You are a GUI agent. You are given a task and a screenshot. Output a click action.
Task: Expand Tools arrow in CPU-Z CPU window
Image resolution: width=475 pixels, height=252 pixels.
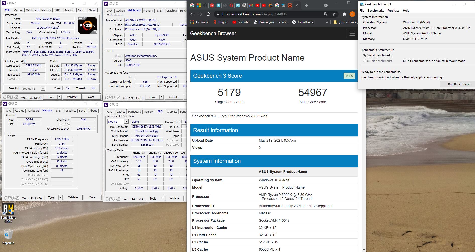(x=59, y=97)
